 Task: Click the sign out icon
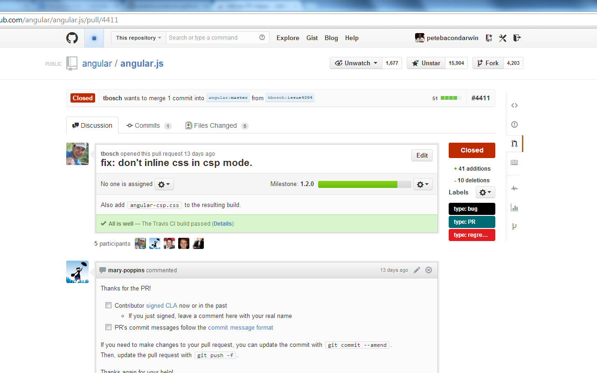[x=517, y=38]
